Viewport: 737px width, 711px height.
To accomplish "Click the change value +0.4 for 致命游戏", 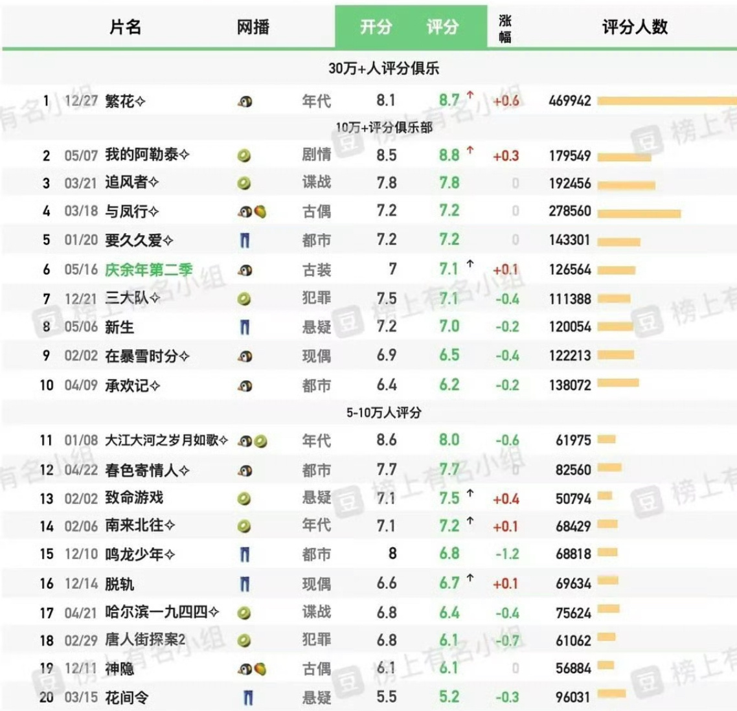I will point(506,499).
